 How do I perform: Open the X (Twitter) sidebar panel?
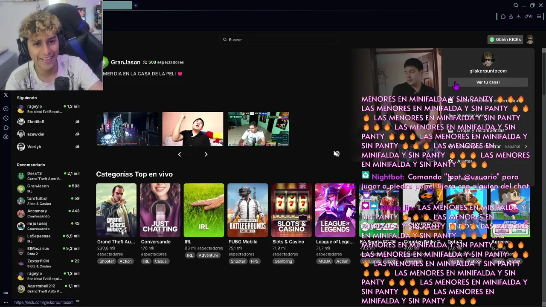[6, 95]
